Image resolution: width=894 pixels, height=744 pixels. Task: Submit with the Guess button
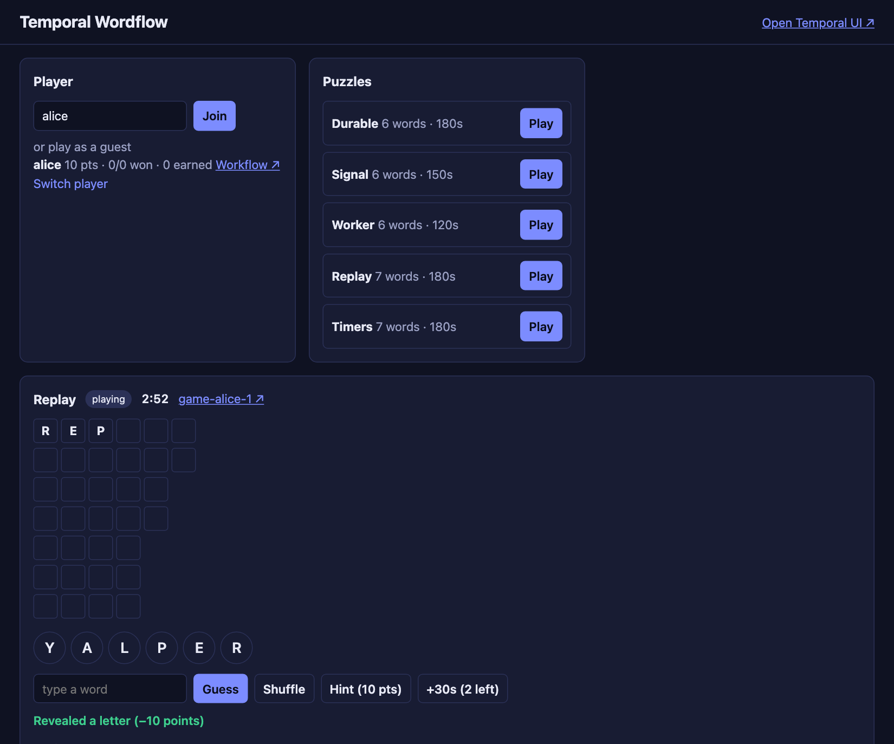point(221,689)
